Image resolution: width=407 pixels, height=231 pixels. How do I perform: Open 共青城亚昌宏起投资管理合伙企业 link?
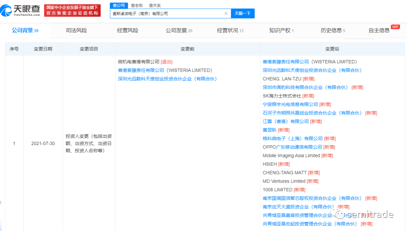pos(310,224)
